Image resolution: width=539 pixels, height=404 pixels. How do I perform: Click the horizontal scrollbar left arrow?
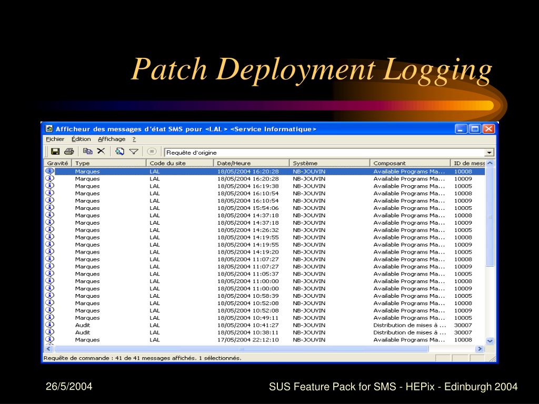[x=48, y=349]
